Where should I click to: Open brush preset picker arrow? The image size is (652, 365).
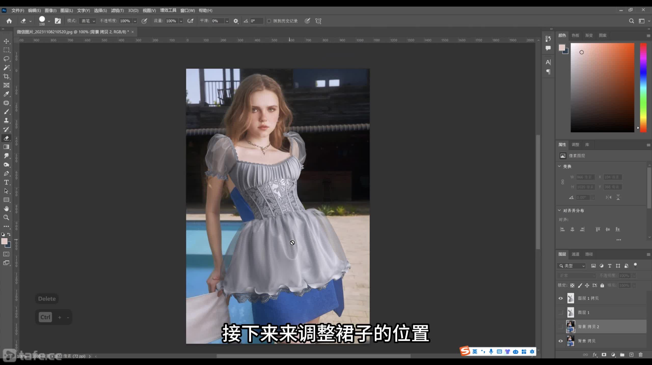49,21
